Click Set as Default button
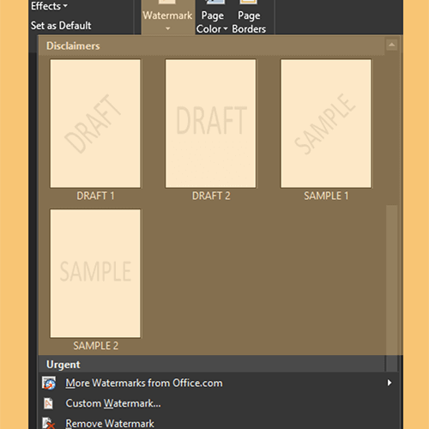The image size is (429, 429). click(x=61, y=26)
